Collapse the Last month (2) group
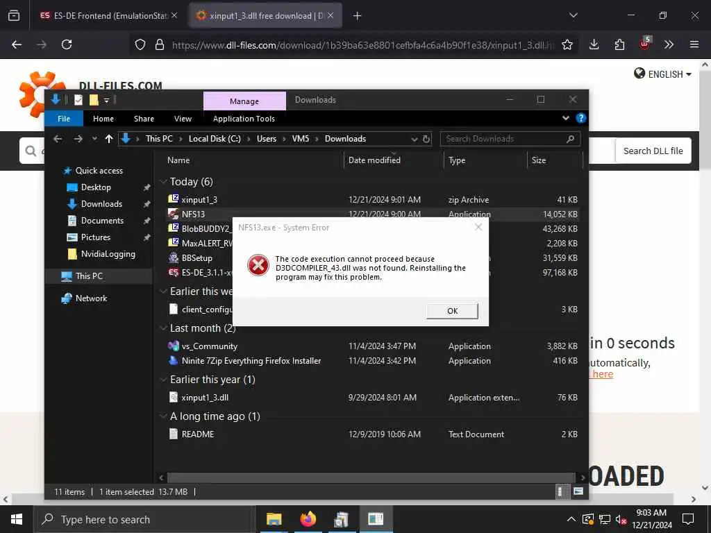 163,328
